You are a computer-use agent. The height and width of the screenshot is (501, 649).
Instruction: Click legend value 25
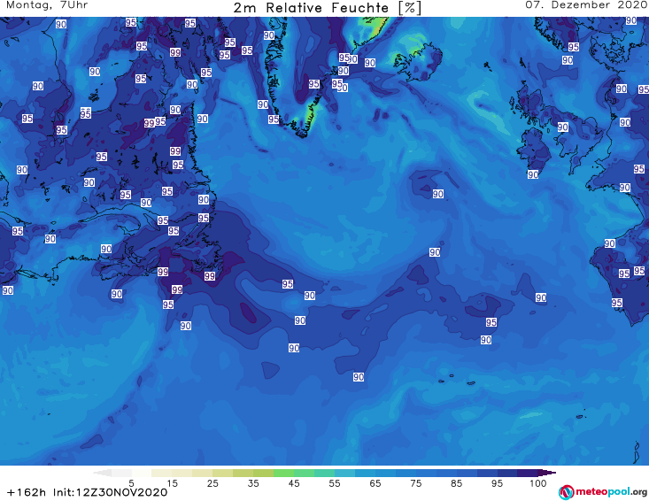[x=212, y=483]
